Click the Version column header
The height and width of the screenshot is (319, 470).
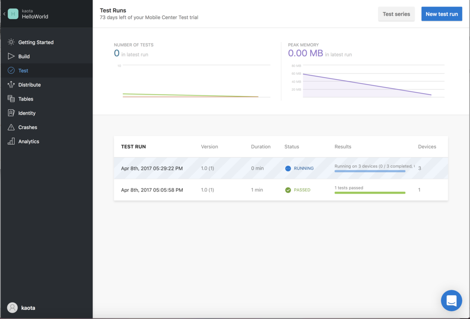(209, 146)
